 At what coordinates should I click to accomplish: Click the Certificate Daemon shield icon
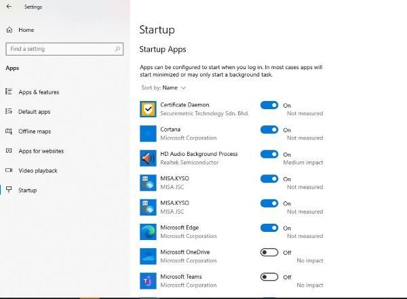pyautogui.click(x=148, y=109)
